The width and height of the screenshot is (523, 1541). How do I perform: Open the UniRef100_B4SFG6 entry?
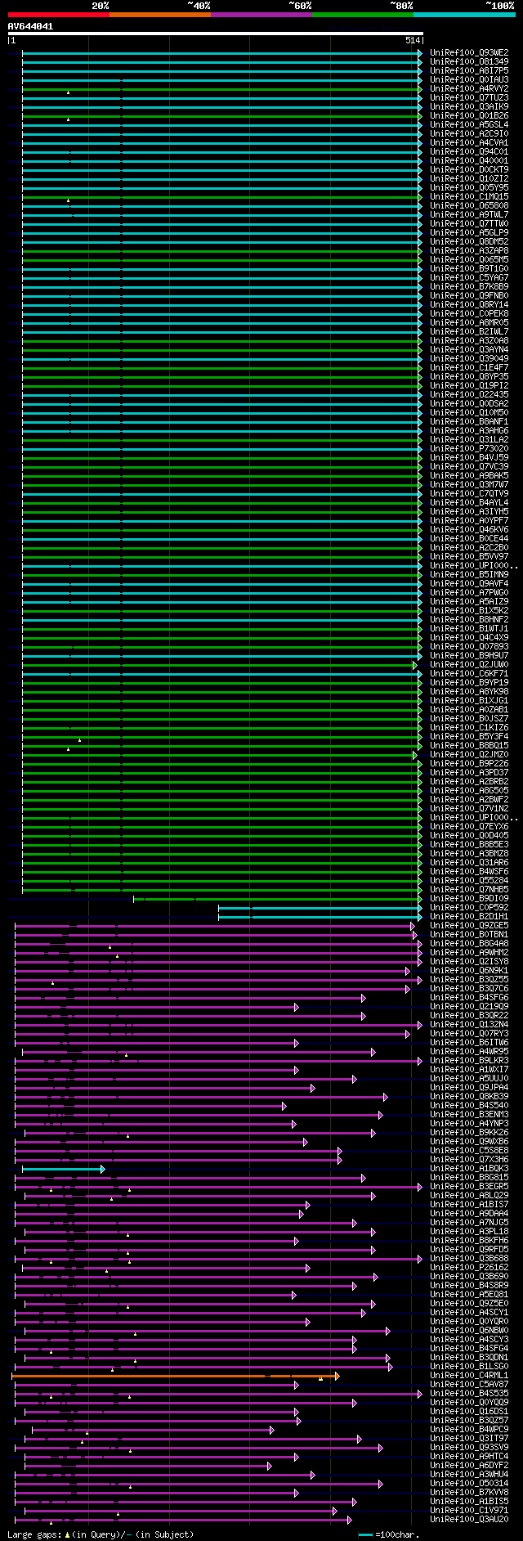point(469,997)
